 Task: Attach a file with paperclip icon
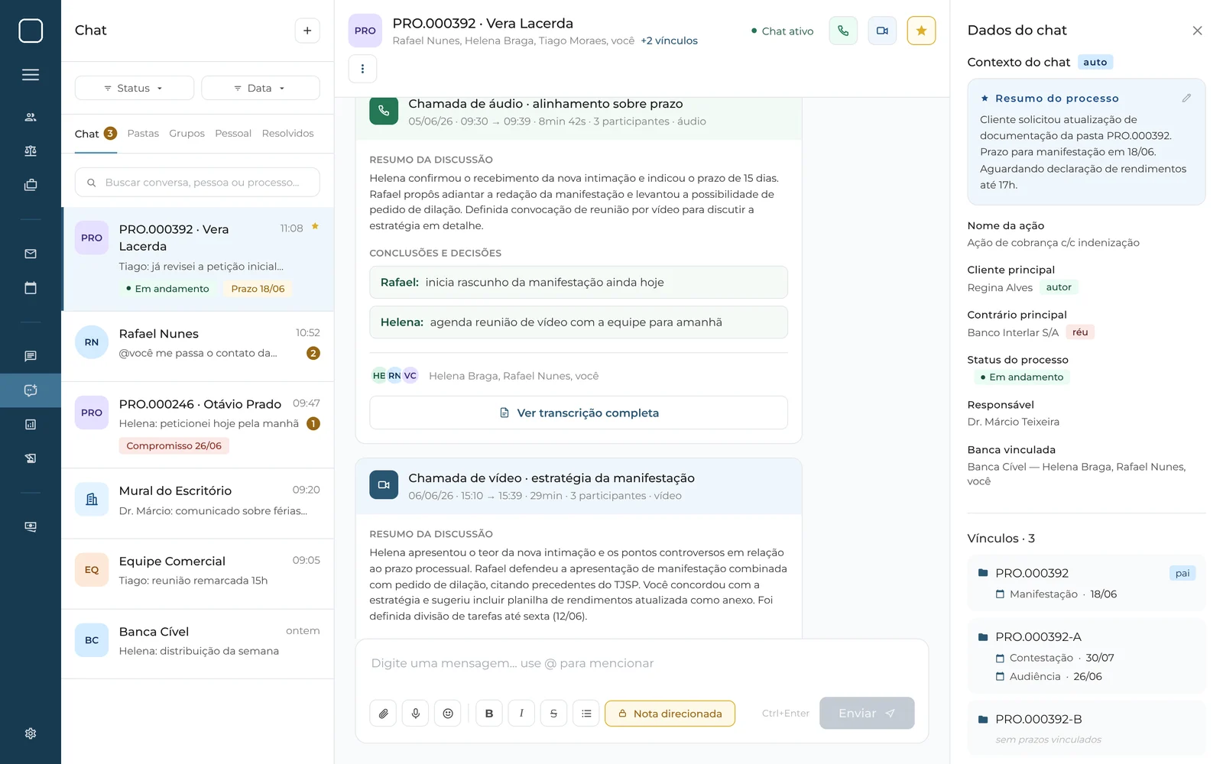pyautogui.click(x=384, y=714)
